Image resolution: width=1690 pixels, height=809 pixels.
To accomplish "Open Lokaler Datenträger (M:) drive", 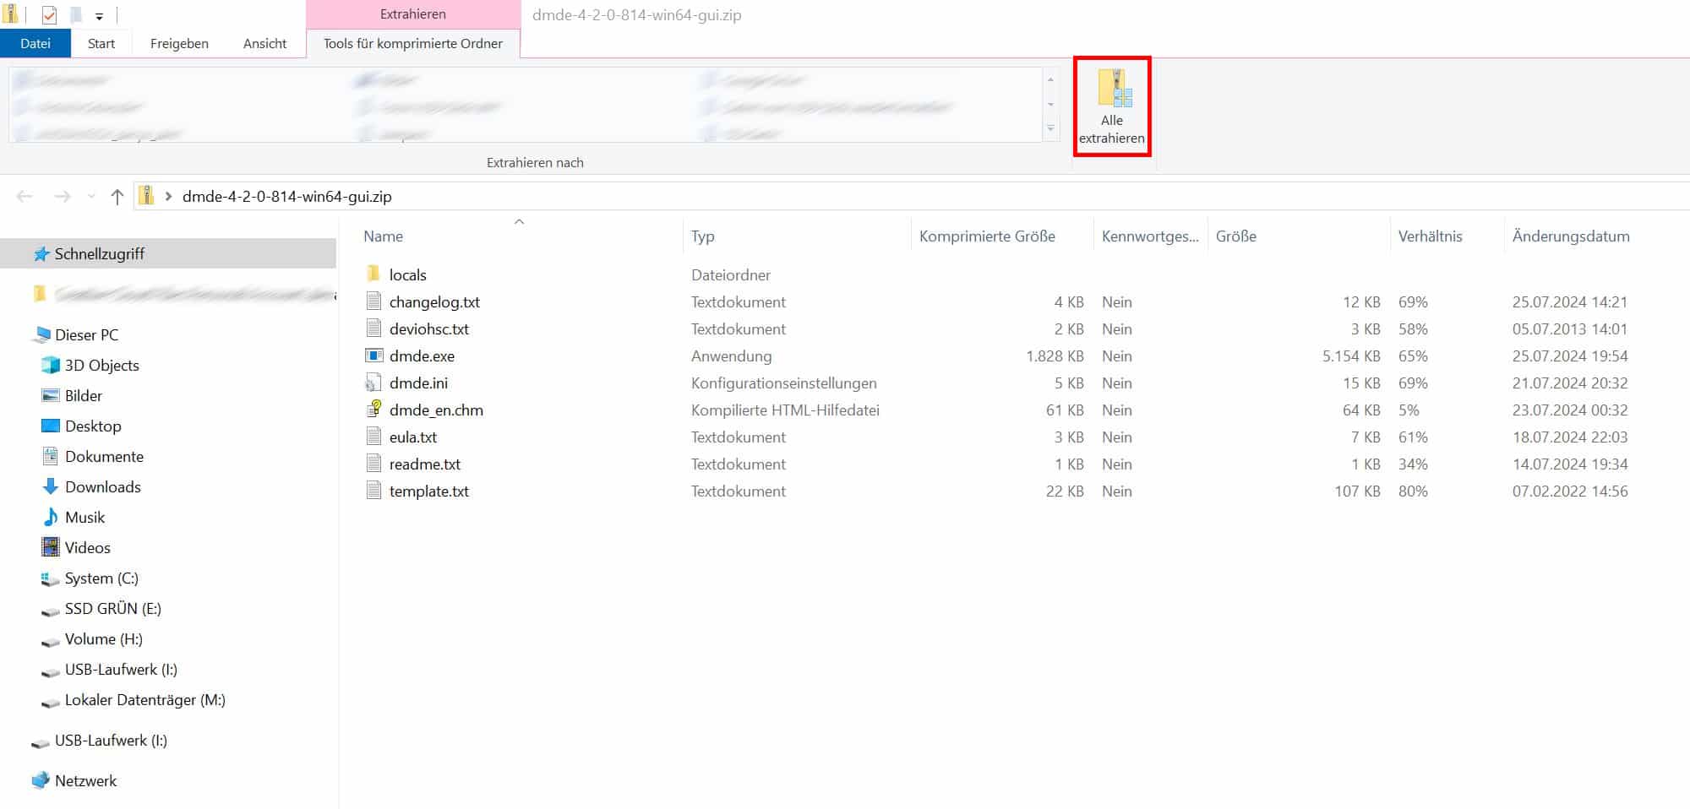I will [144, 699].
